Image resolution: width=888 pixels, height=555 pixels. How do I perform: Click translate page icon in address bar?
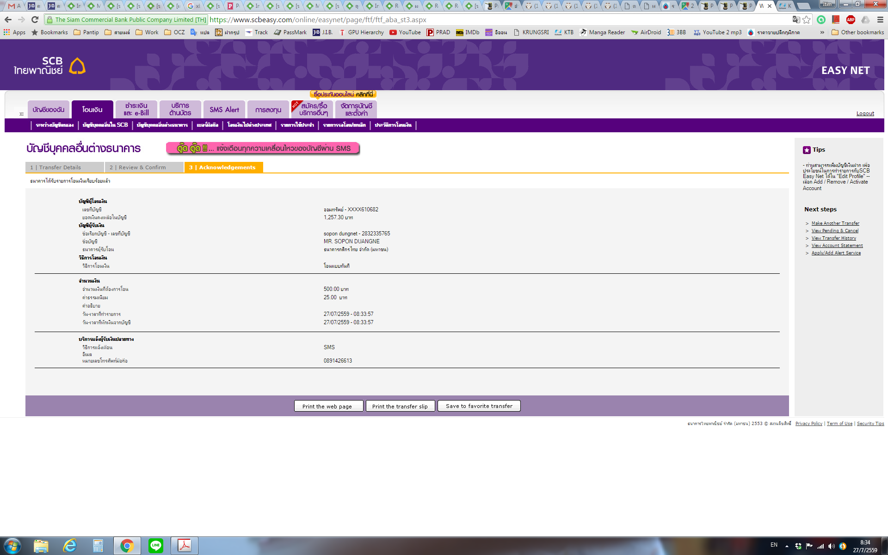[796, 19]
